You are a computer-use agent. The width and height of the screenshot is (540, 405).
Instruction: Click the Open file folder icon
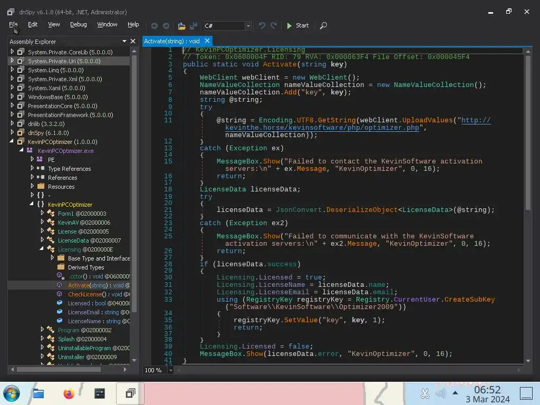click(x=181, y=26)
